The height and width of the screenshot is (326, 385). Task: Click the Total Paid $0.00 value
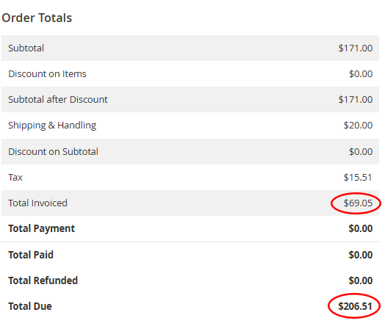(361, 255)
